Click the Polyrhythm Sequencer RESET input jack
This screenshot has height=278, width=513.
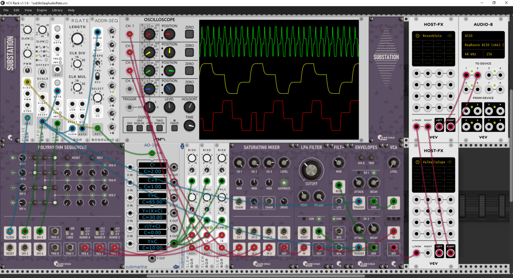(10, 248)
